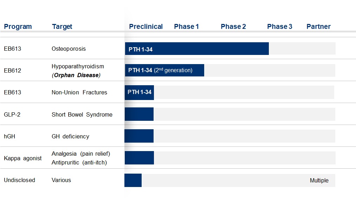Screen dimensions: 356x212
Task: Select the Phase 2 header
Action: click(x=233, y=27)
